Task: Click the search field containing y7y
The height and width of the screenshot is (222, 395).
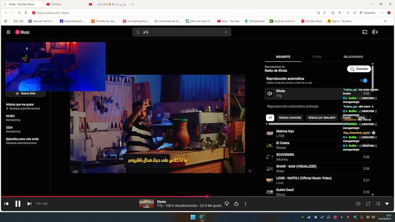Action: (x=182, y=32)
